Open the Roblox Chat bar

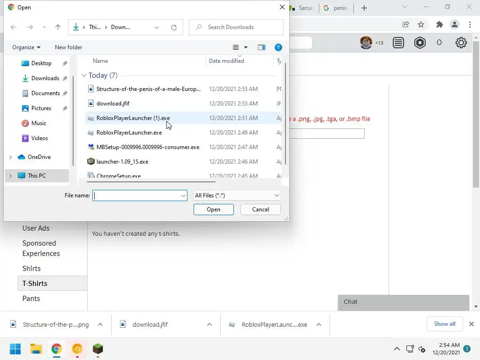(x=404, y=302)
